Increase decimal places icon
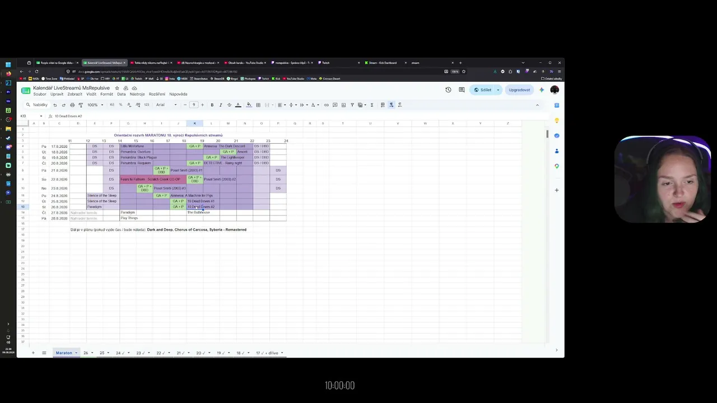 pos(137,105)
